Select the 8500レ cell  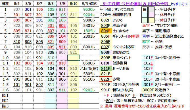(89, 63)
